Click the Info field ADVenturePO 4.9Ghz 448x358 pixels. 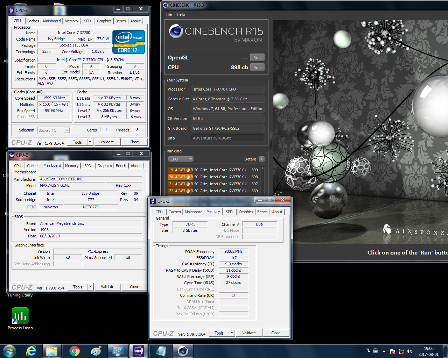(228, 138)
